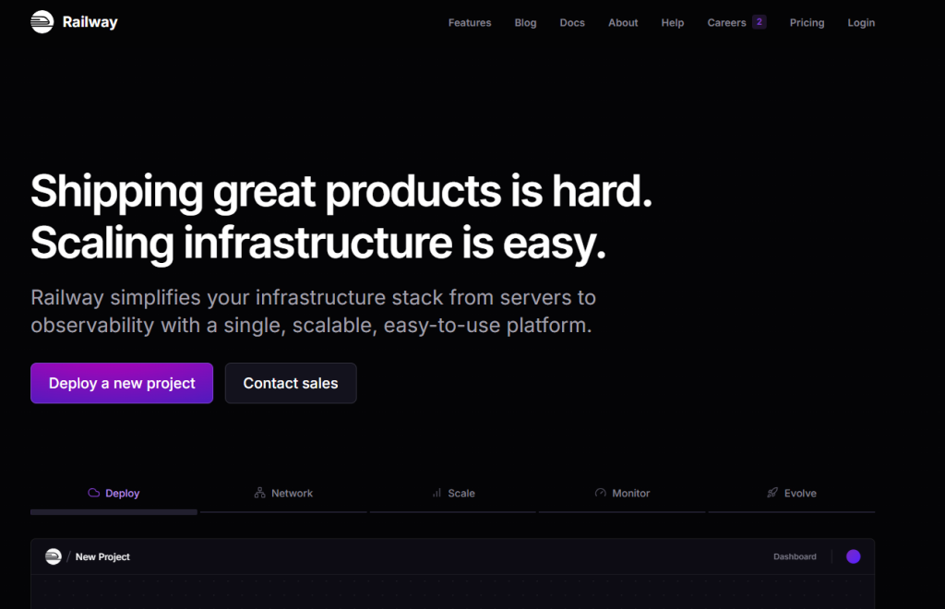The height and width of the screenshot is (609, 945).
Task: Click the Railway icon in project panel
Action: coord(54,556)
